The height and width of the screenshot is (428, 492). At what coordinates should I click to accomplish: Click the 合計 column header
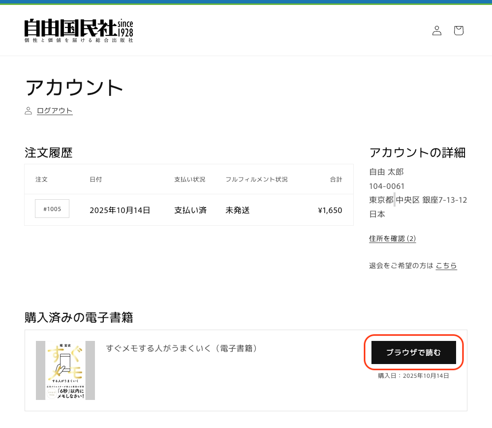pos(336,180)
